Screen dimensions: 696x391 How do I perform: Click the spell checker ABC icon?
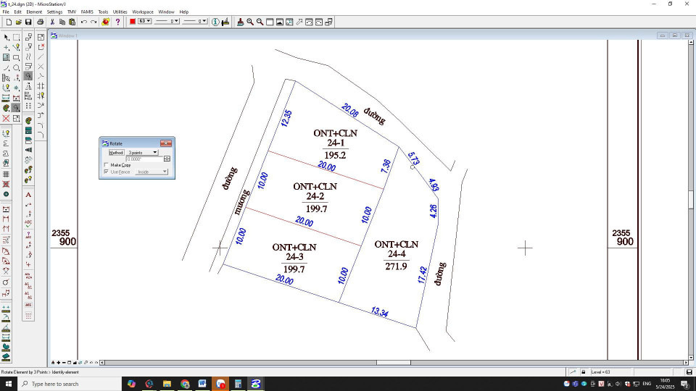[x=28, y=224]
